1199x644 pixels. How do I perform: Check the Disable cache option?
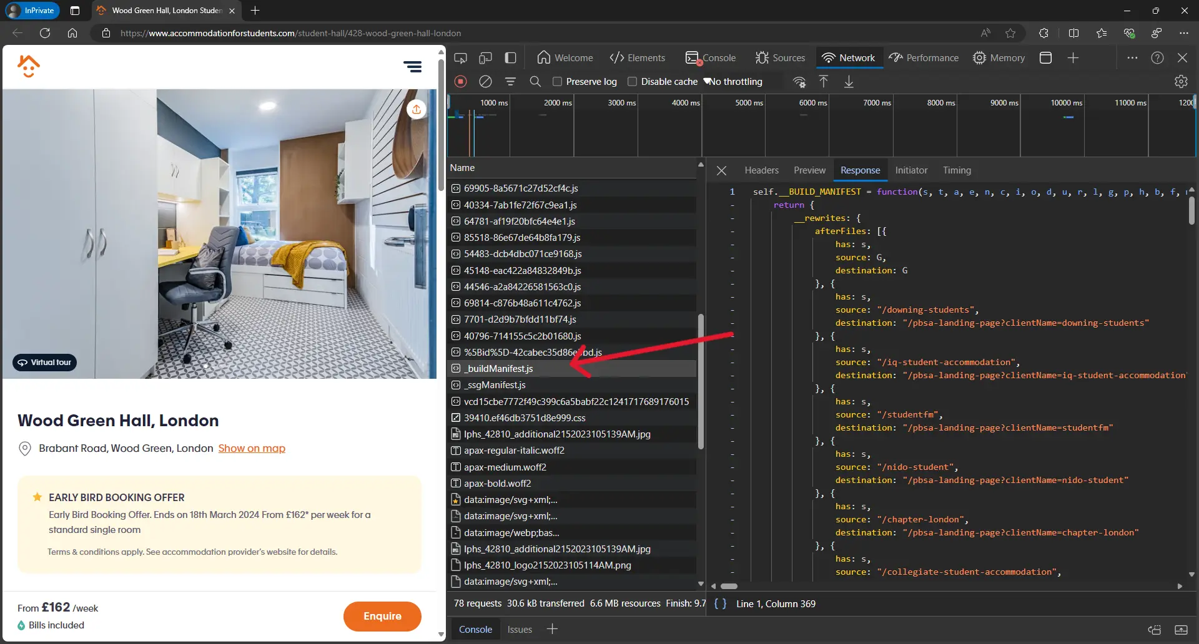pos(633,82)
